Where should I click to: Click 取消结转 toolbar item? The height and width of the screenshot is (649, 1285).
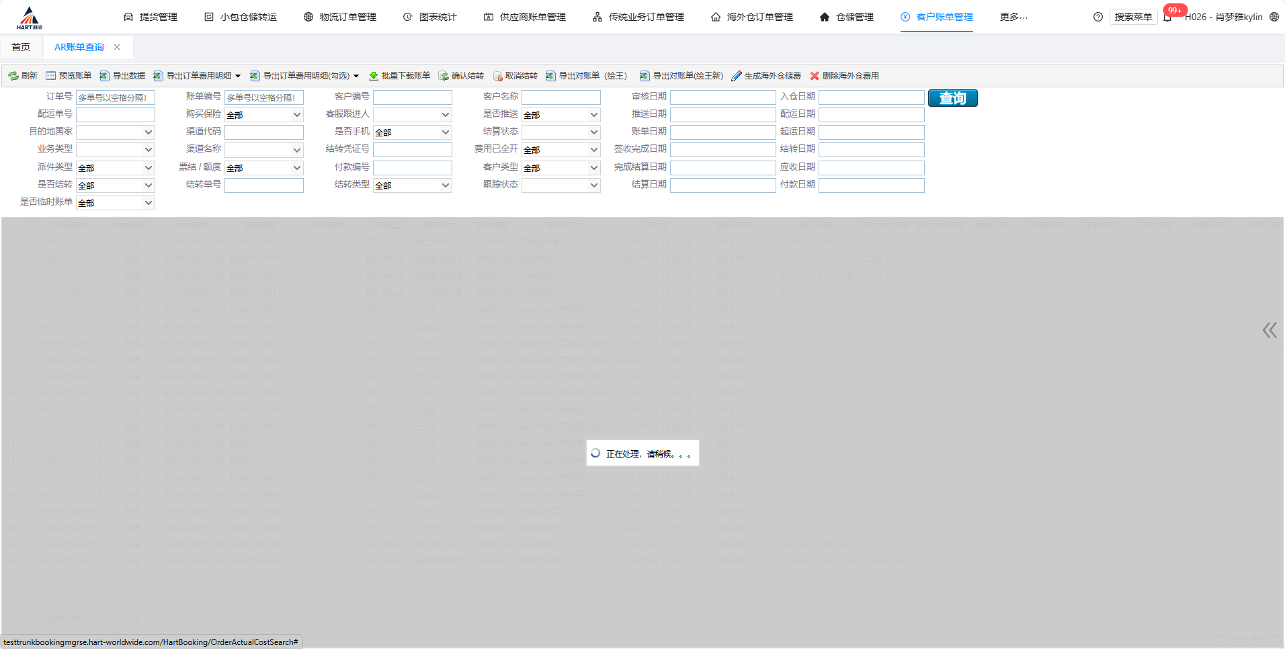pos(515,76)
